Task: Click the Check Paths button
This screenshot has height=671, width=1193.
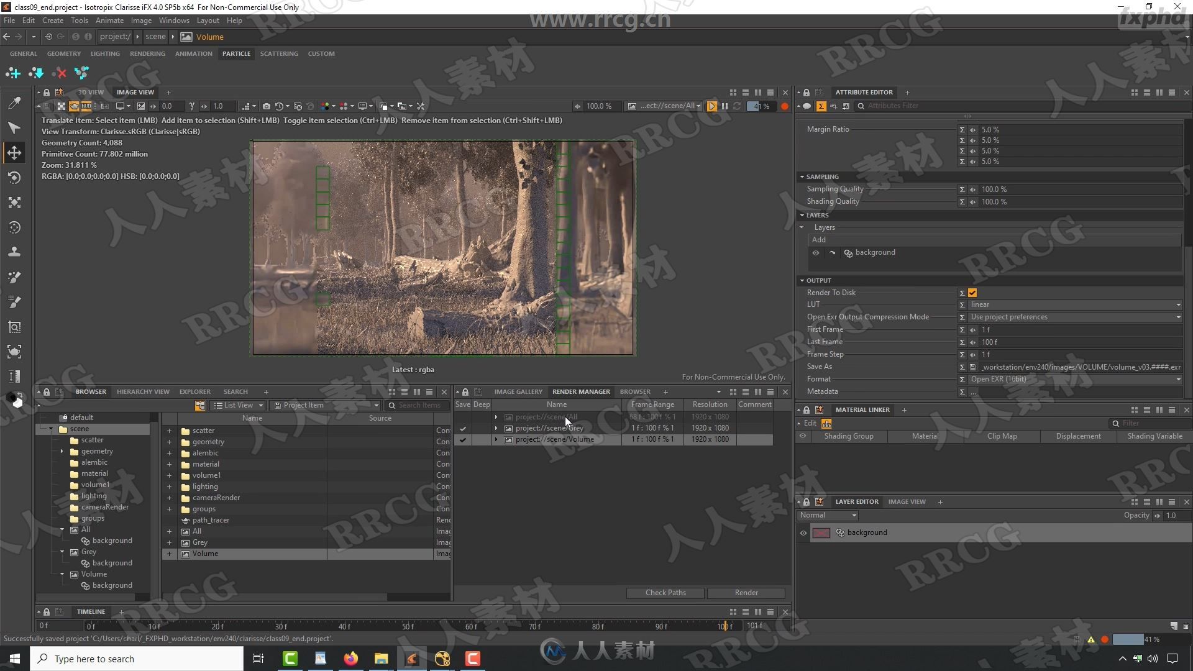Action: [665, 591]
